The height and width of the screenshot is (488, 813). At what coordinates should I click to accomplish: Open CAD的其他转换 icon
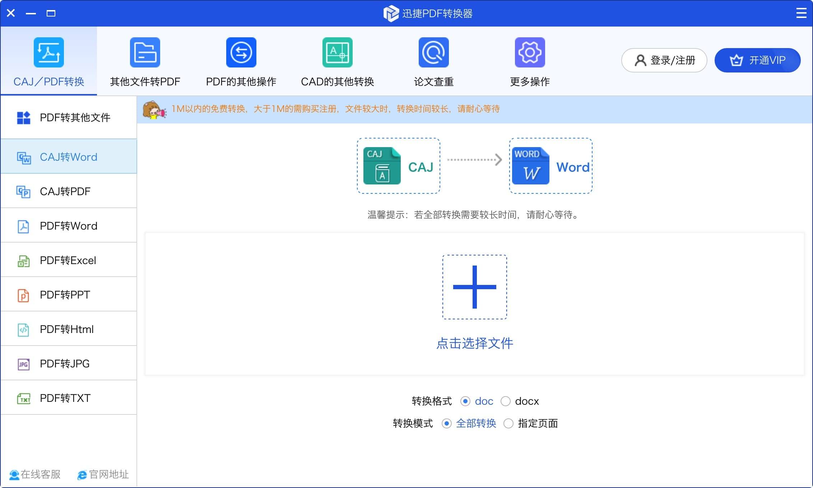point(338,52)
